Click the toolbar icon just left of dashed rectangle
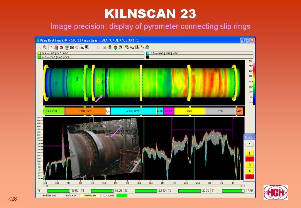This screenshot has height=208, width=301. (93, 47)
